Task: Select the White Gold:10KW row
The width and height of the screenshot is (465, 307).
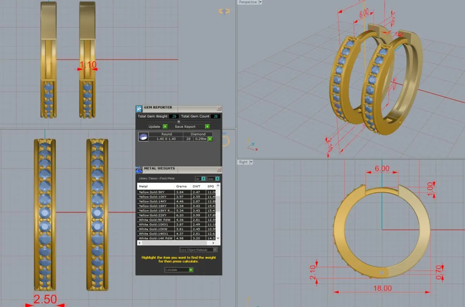Action: click(x=177, y=229)
